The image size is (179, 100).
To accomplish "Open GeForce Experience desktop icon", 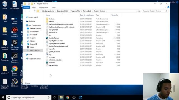I will coord(15,58).
